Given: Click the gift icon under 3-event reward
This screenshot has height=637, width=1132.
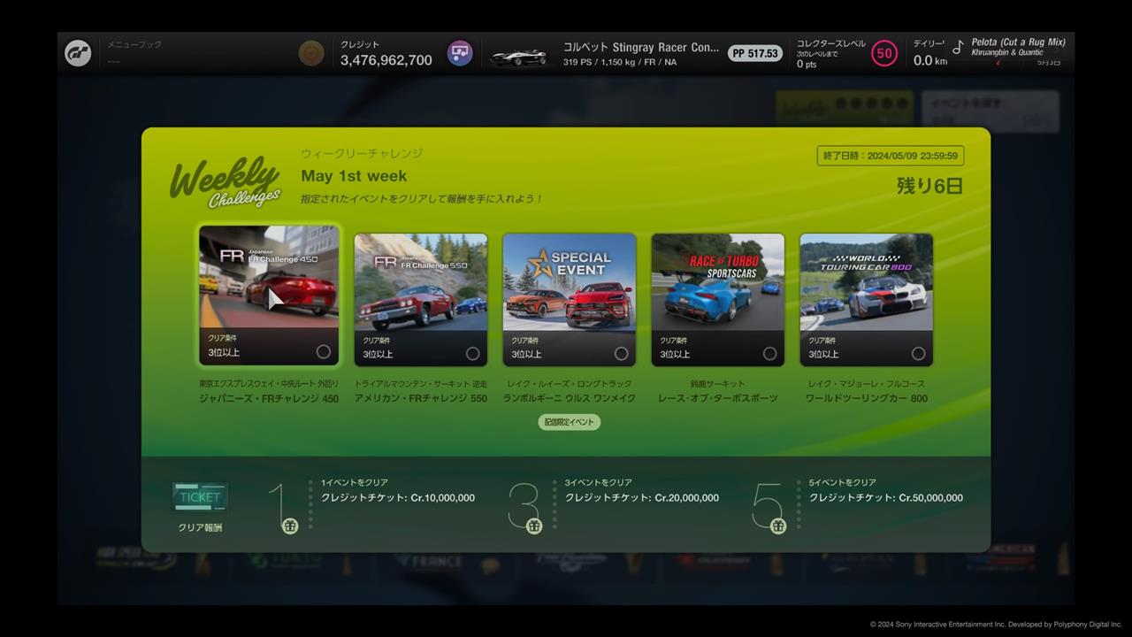Looking at the screenshot, I should (x=534, y=526).
